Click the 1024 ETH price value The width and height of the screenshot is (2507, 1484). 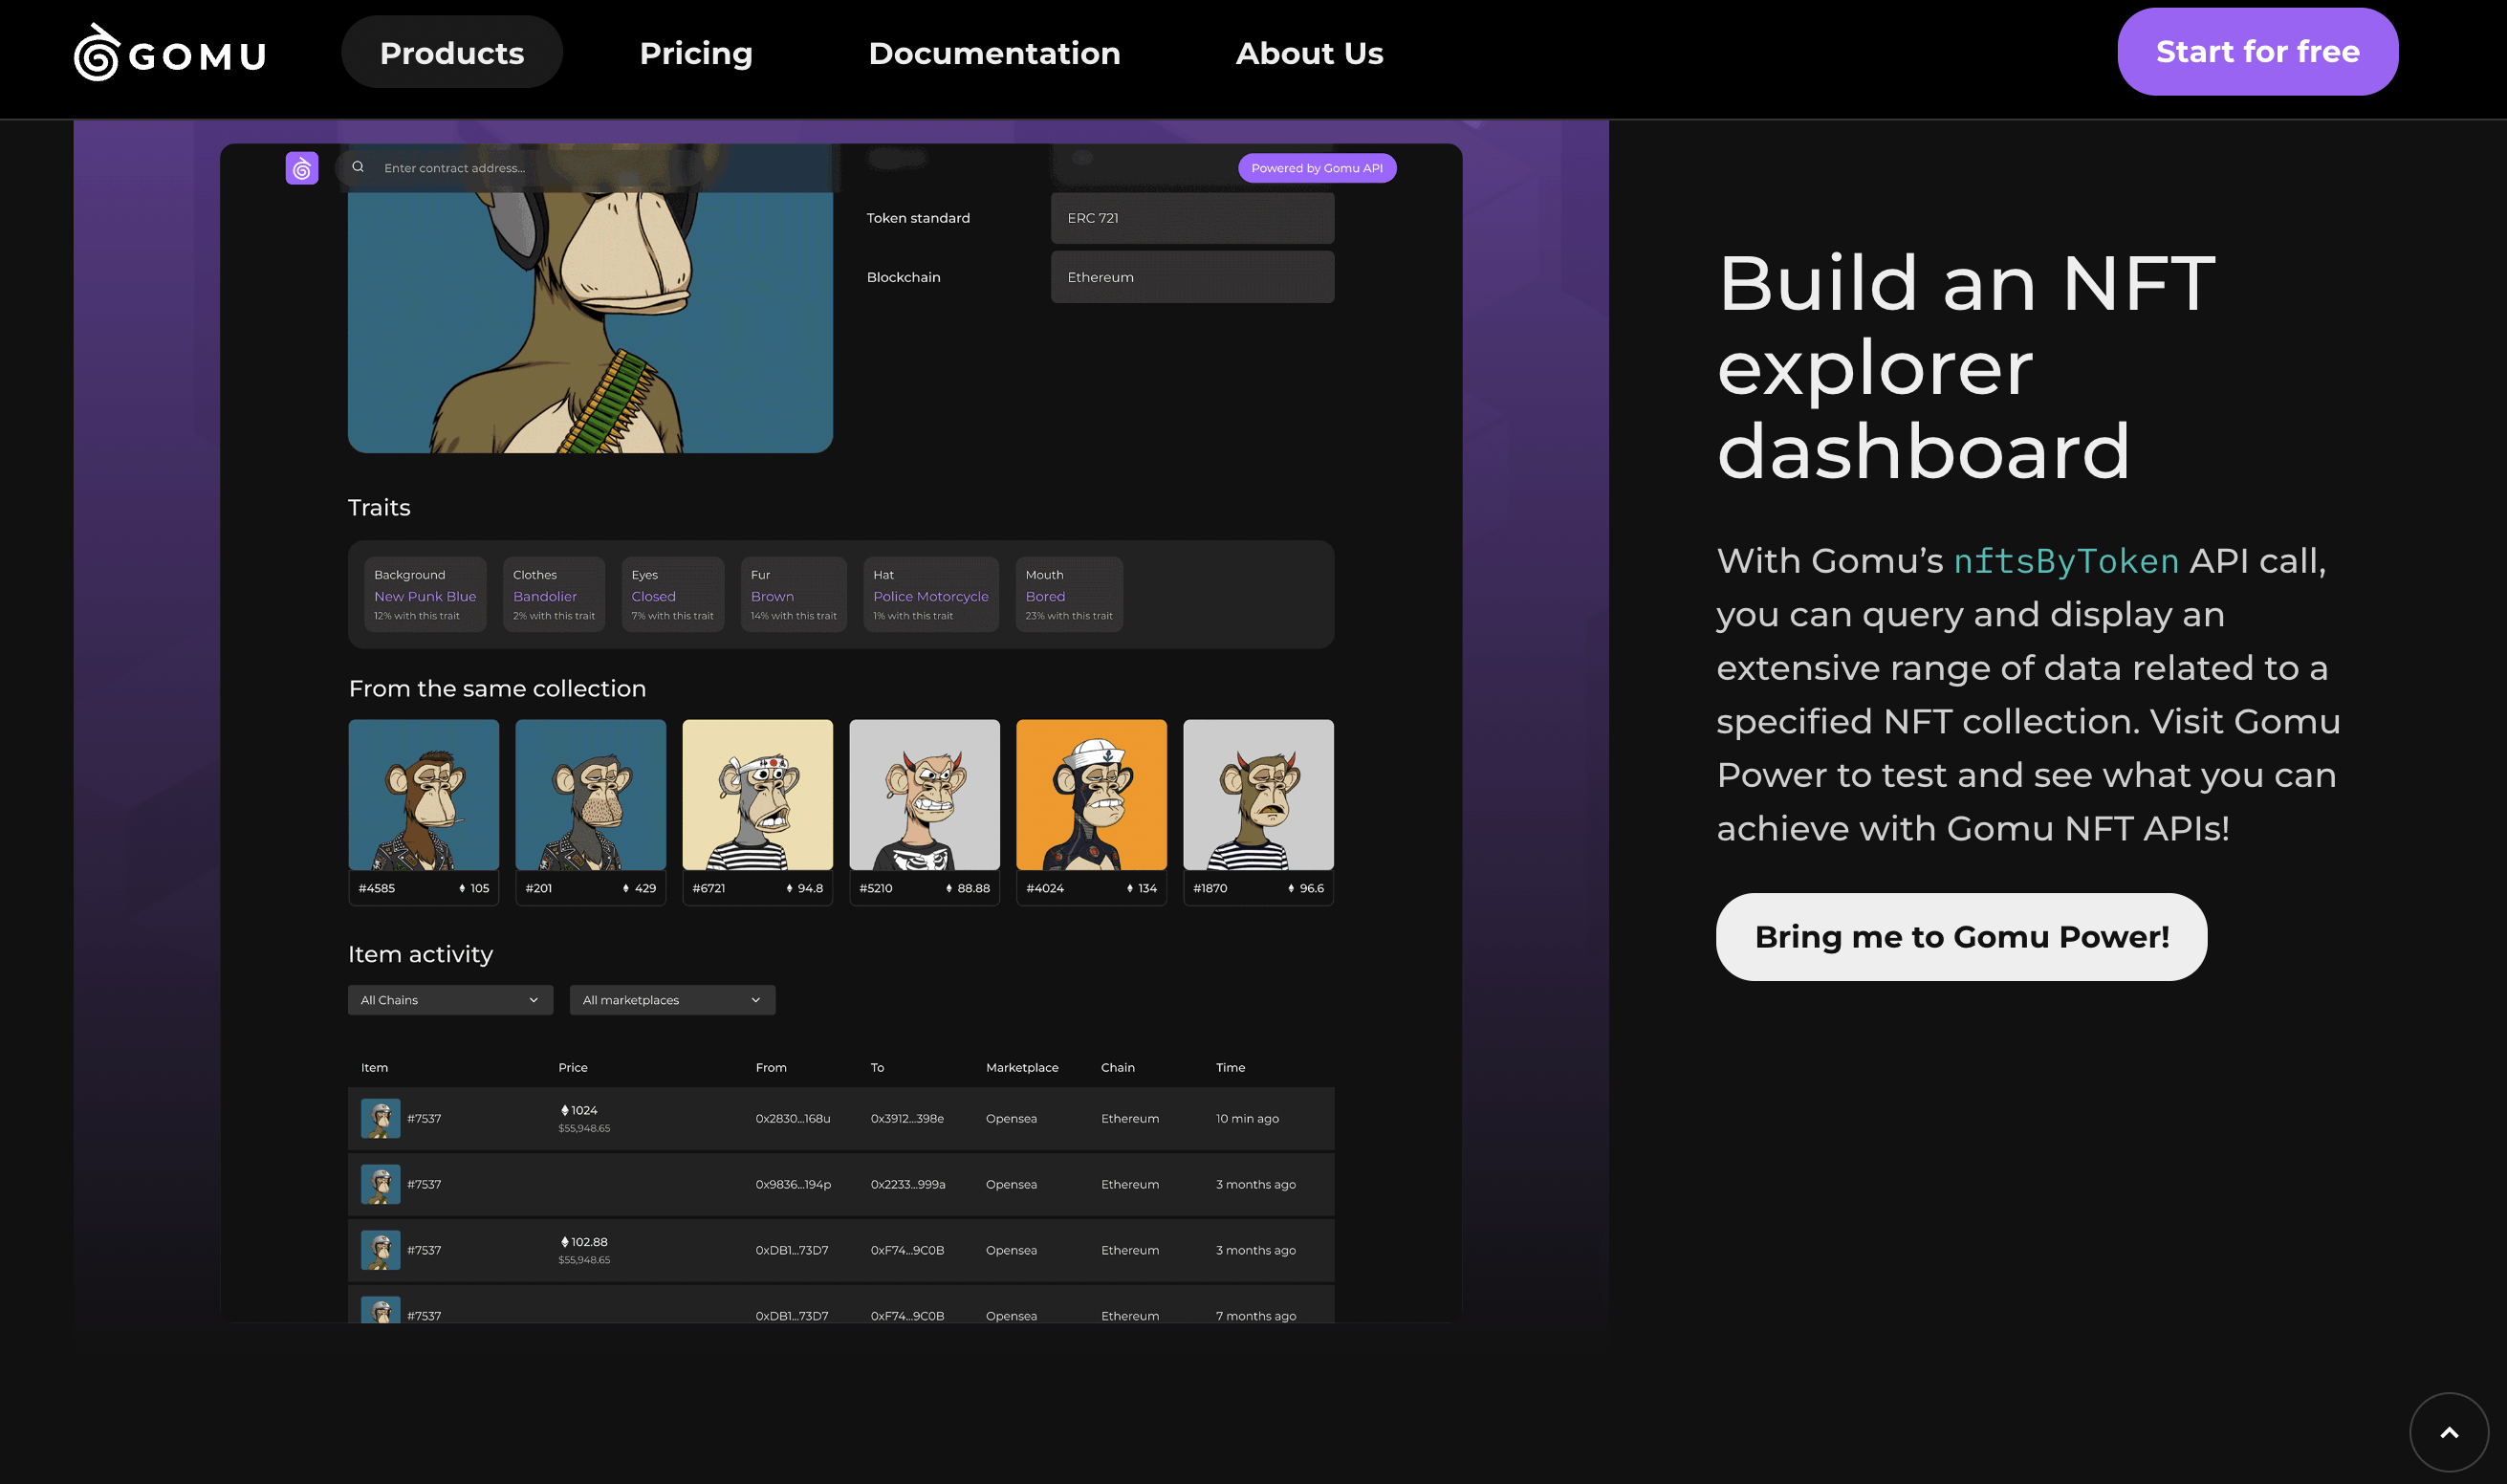(x=579, y=1110)
